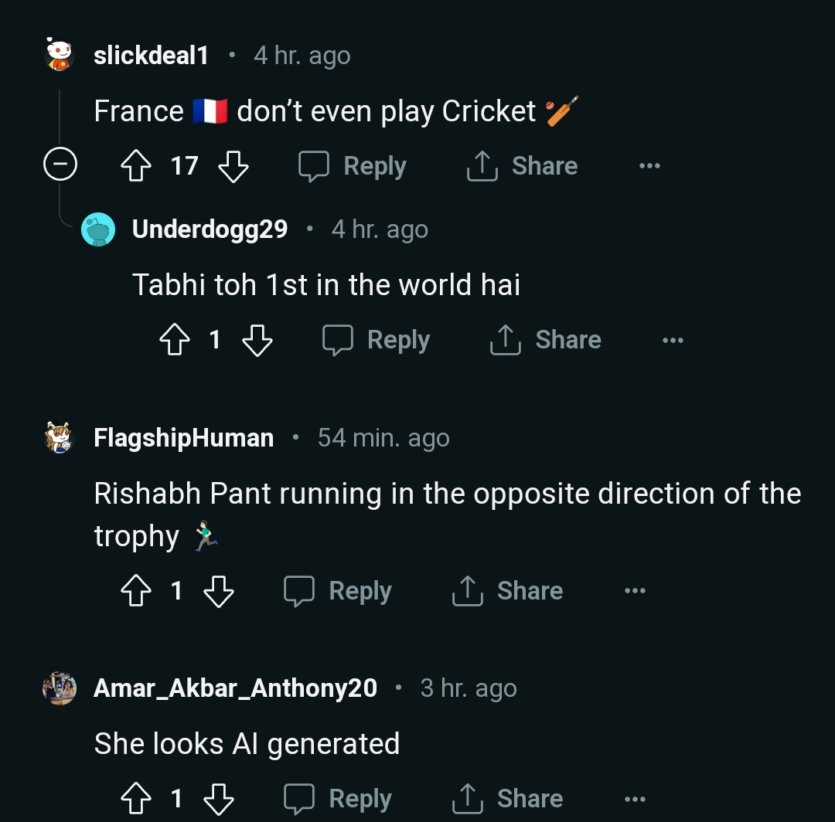Downvote Underdogg29's reply
Viewport: 835px width, 822px height.
click(257, 340)
